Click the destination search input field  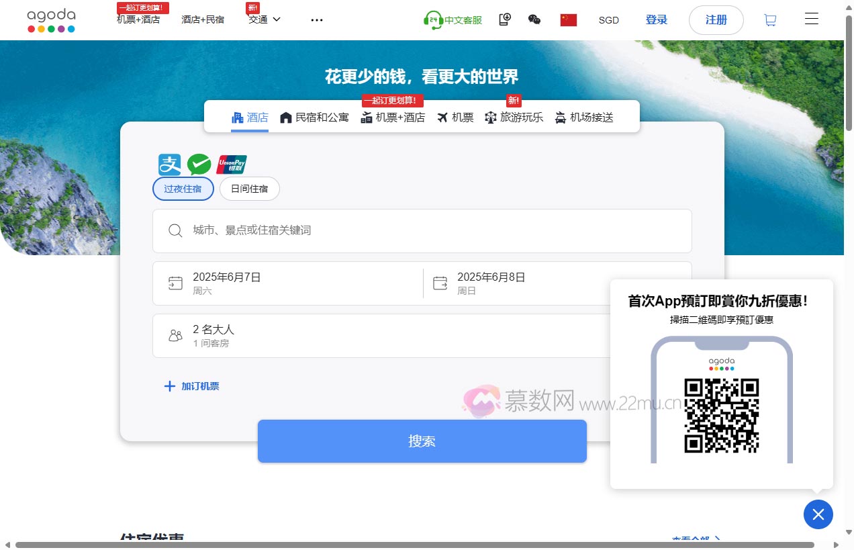tap(422, 230)
